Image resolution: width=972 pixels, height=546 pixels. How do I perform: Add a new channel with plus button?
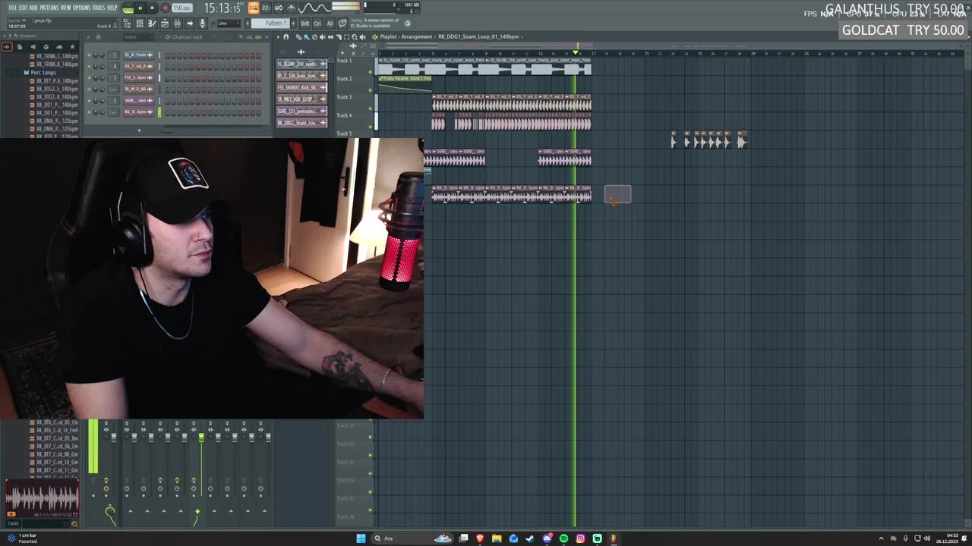tap(139, 130)
